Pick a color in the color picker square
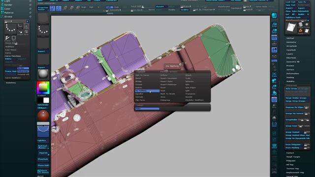This screenshot has width=315, height=177. (x=43, y=88)
